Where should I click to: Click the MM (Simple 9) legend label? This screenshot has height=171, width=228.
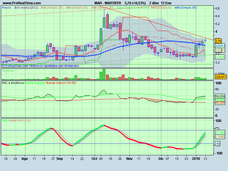(162, 8)
